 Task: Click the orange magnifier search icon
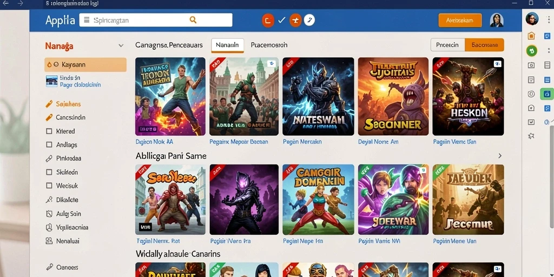(x=193, y=20)
